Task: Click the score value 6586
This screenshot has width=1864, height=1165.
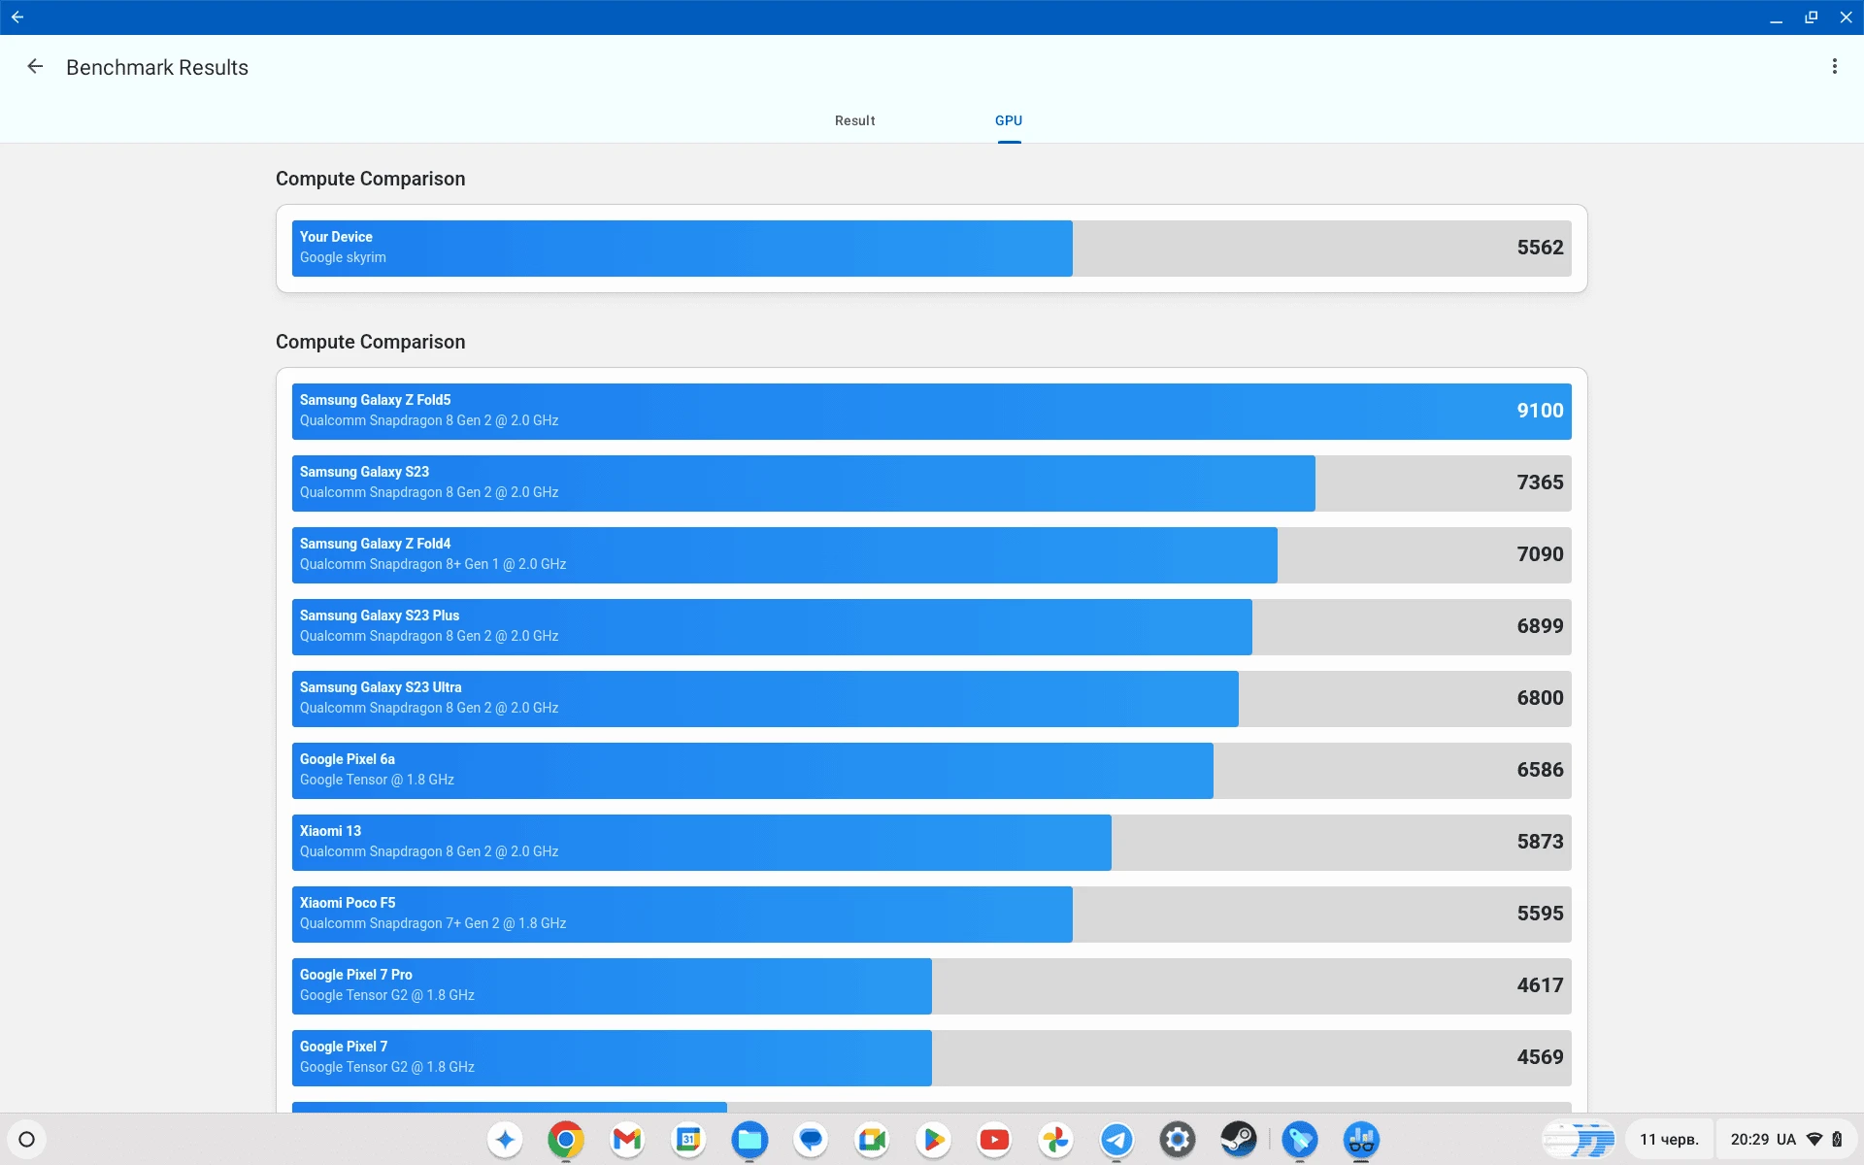Action: pos(1540,770)
